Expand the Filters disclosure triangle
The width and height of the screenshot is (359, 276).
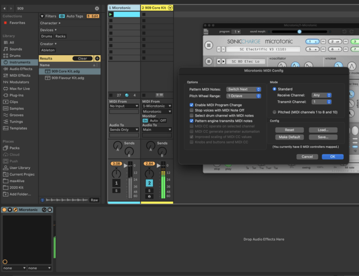(x=42, y=16)
